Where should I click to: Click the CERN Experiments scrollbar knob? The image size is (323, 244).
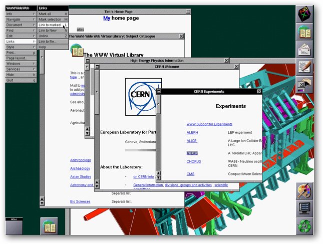(158, 104)
